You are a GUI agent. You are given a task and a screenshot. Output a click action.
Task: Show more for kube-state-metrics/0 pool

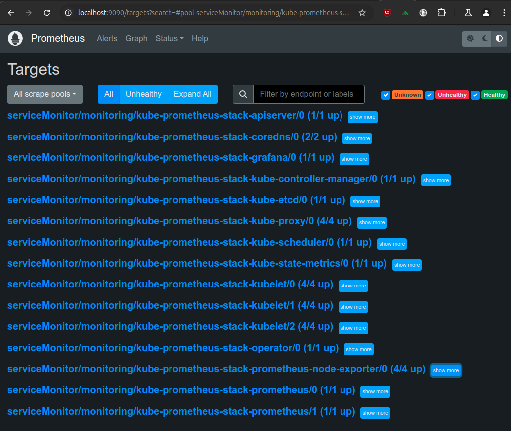(407, 265)
